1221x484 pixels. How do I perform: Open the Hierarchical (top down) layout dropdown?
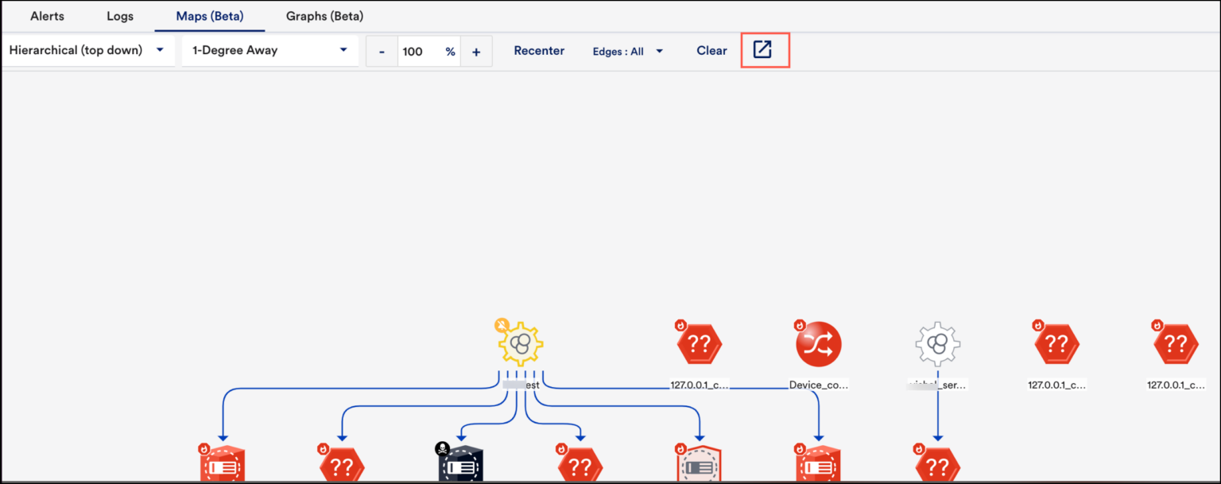(x=87, y=49)
